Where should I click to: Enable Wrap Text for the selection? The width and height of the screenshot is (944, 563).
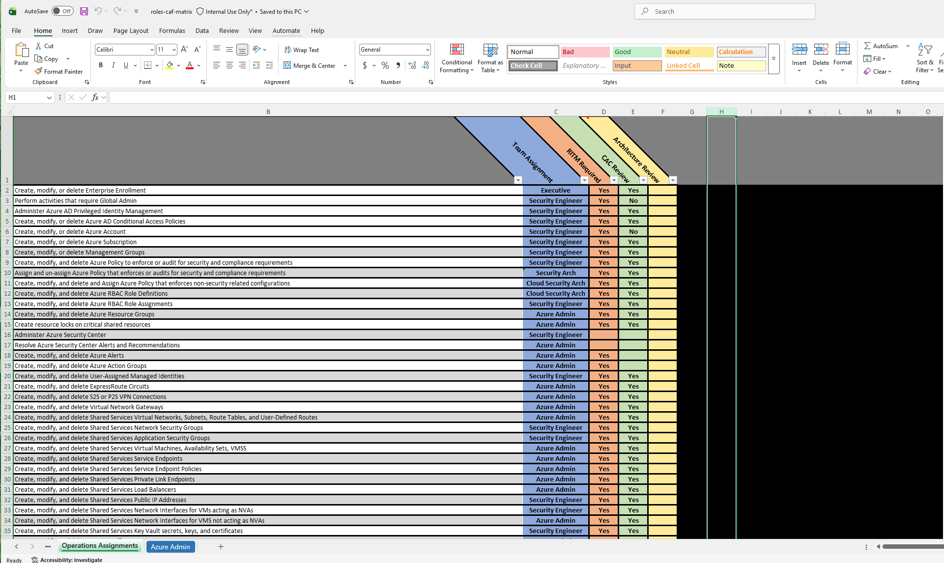302,50
